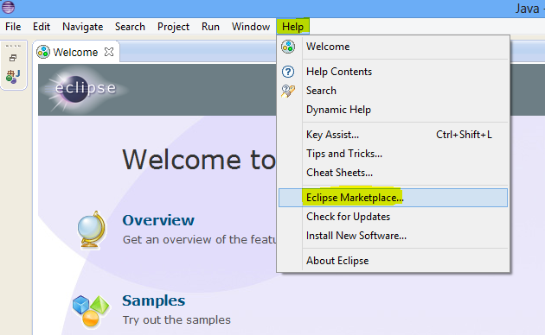Click the Welcome menu item icon

(288, 47)
